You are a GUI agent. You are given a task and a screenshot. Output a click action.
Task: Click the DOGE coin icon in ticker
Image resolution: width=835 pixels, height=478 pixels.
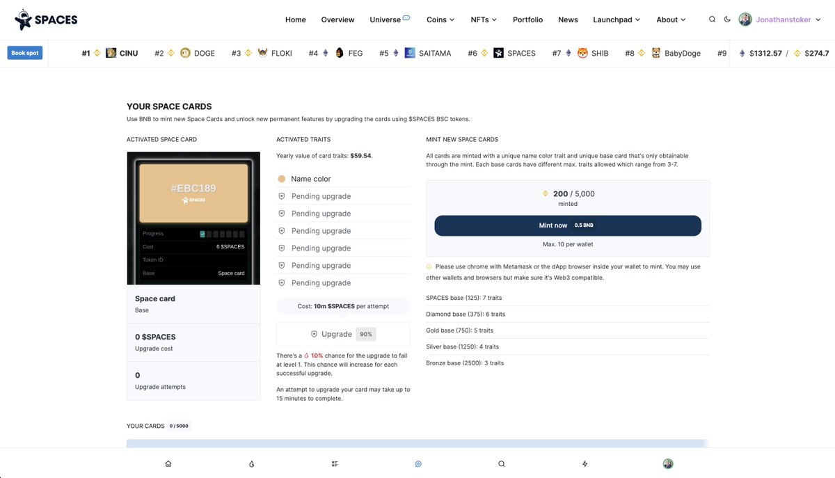coord(185,53)
